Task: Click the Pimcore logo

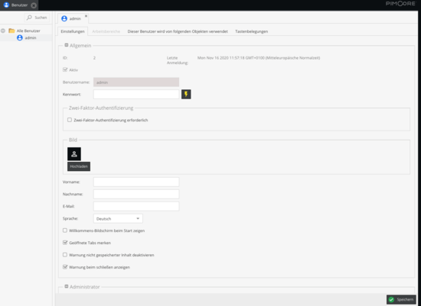Action: coord(400,4)
